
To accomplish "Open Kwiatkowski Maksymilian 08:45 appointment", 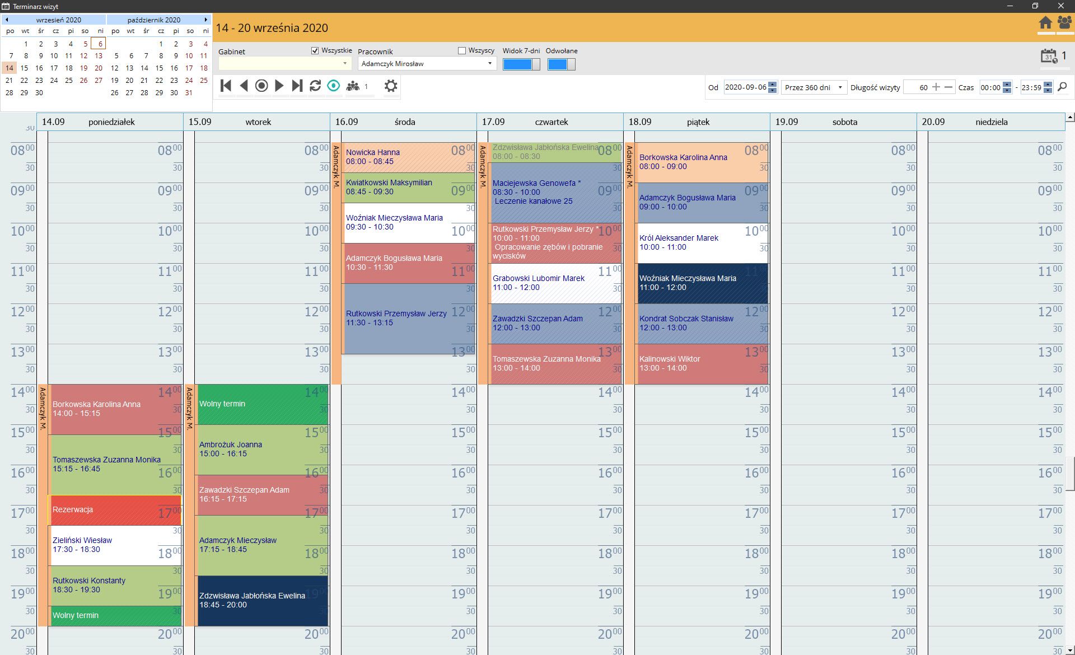I will pyautogui.click(x=409, y=188).
